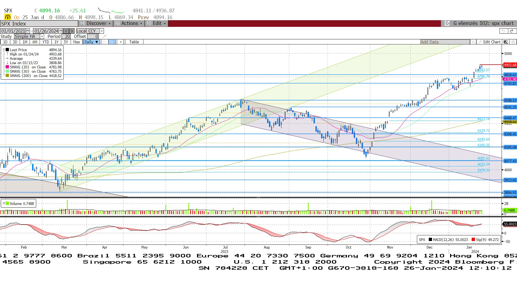
Task: Select the candlestick chart type icon
Action: tap(112, 42)
